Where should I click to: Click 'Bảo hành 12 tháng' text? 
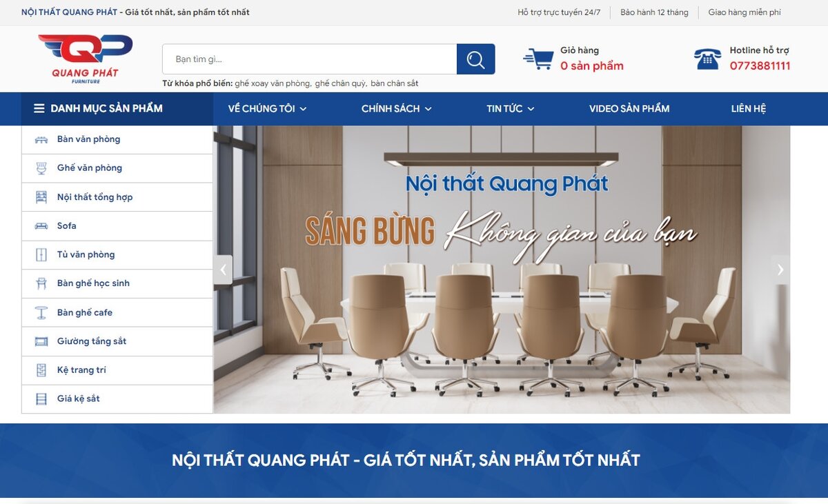point(654,12)
